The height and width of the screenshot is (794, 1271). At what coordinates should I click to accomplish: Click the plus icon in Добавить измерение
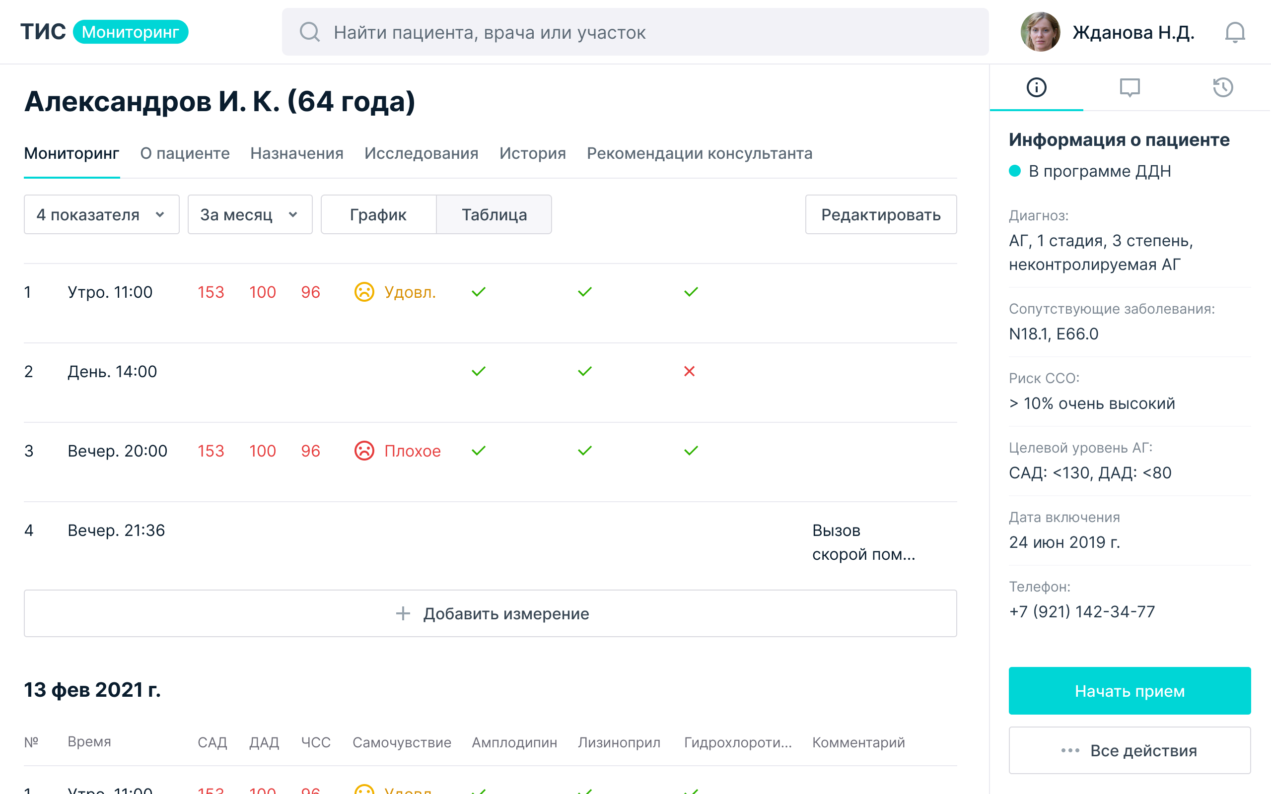coord(403,613)
